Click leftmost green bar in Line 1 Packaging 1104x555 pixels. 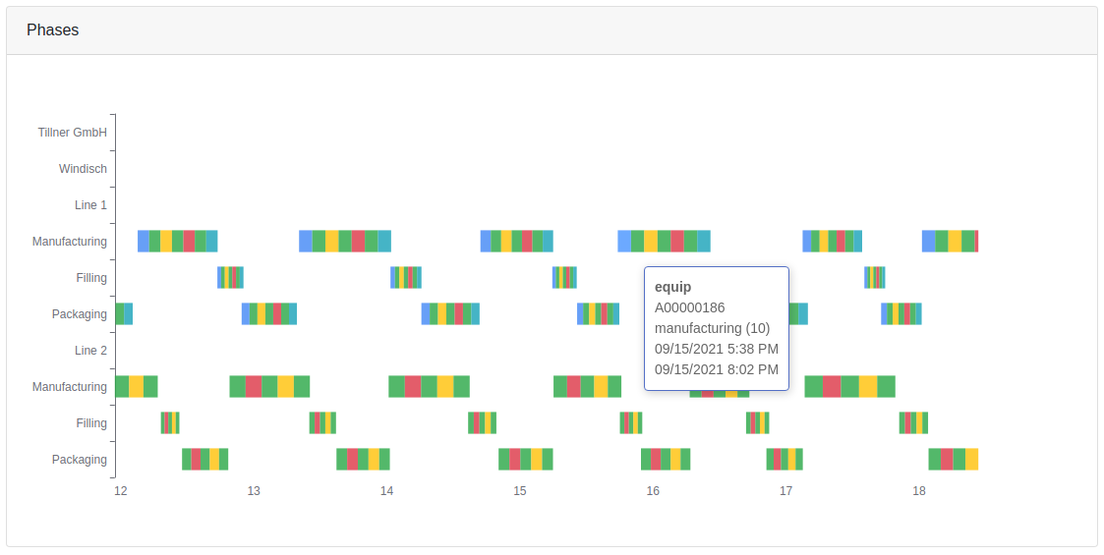(x=120, y=313)
